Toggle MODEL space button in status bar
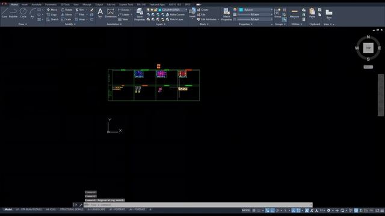This screenshot has height=216, width=385. pyautogui.click(x=246, y=211)
